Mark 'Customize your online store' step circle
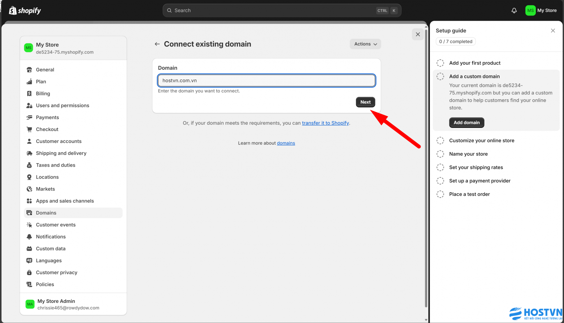 tap(440, 141)
